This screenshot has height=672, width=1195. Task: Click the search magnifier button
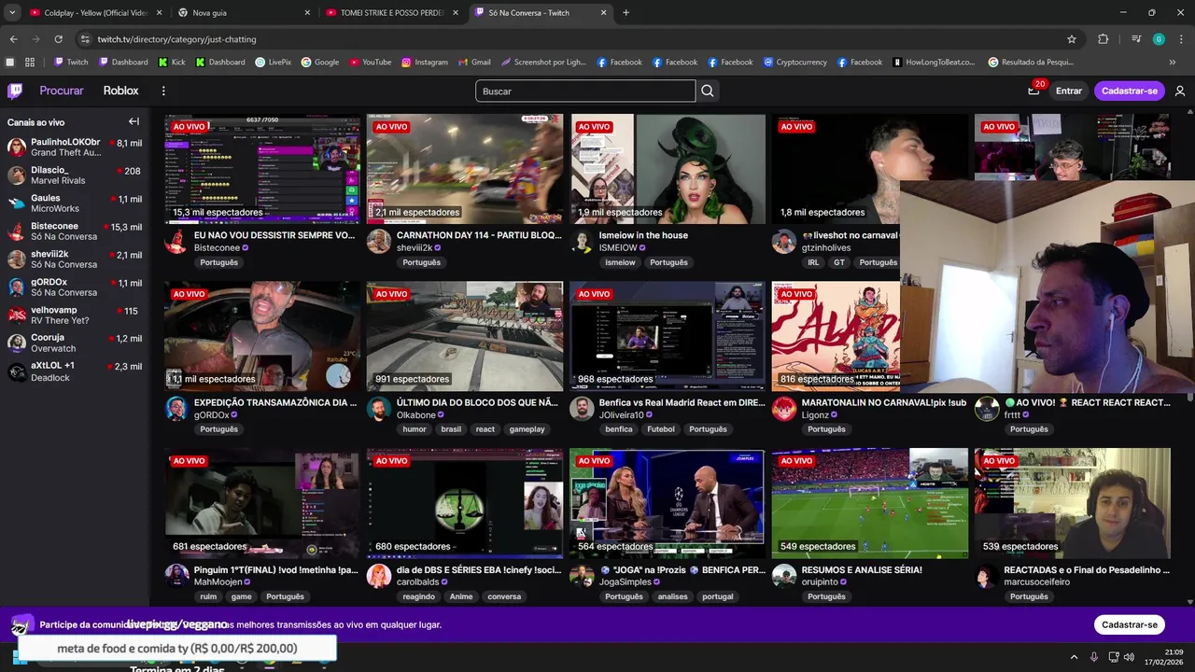point(708,91)
